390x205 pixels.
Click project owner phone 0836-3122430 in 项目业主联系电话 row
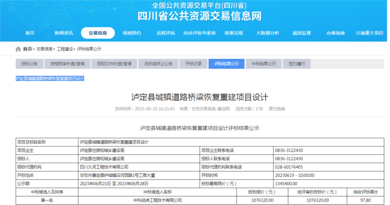[289, 150]
